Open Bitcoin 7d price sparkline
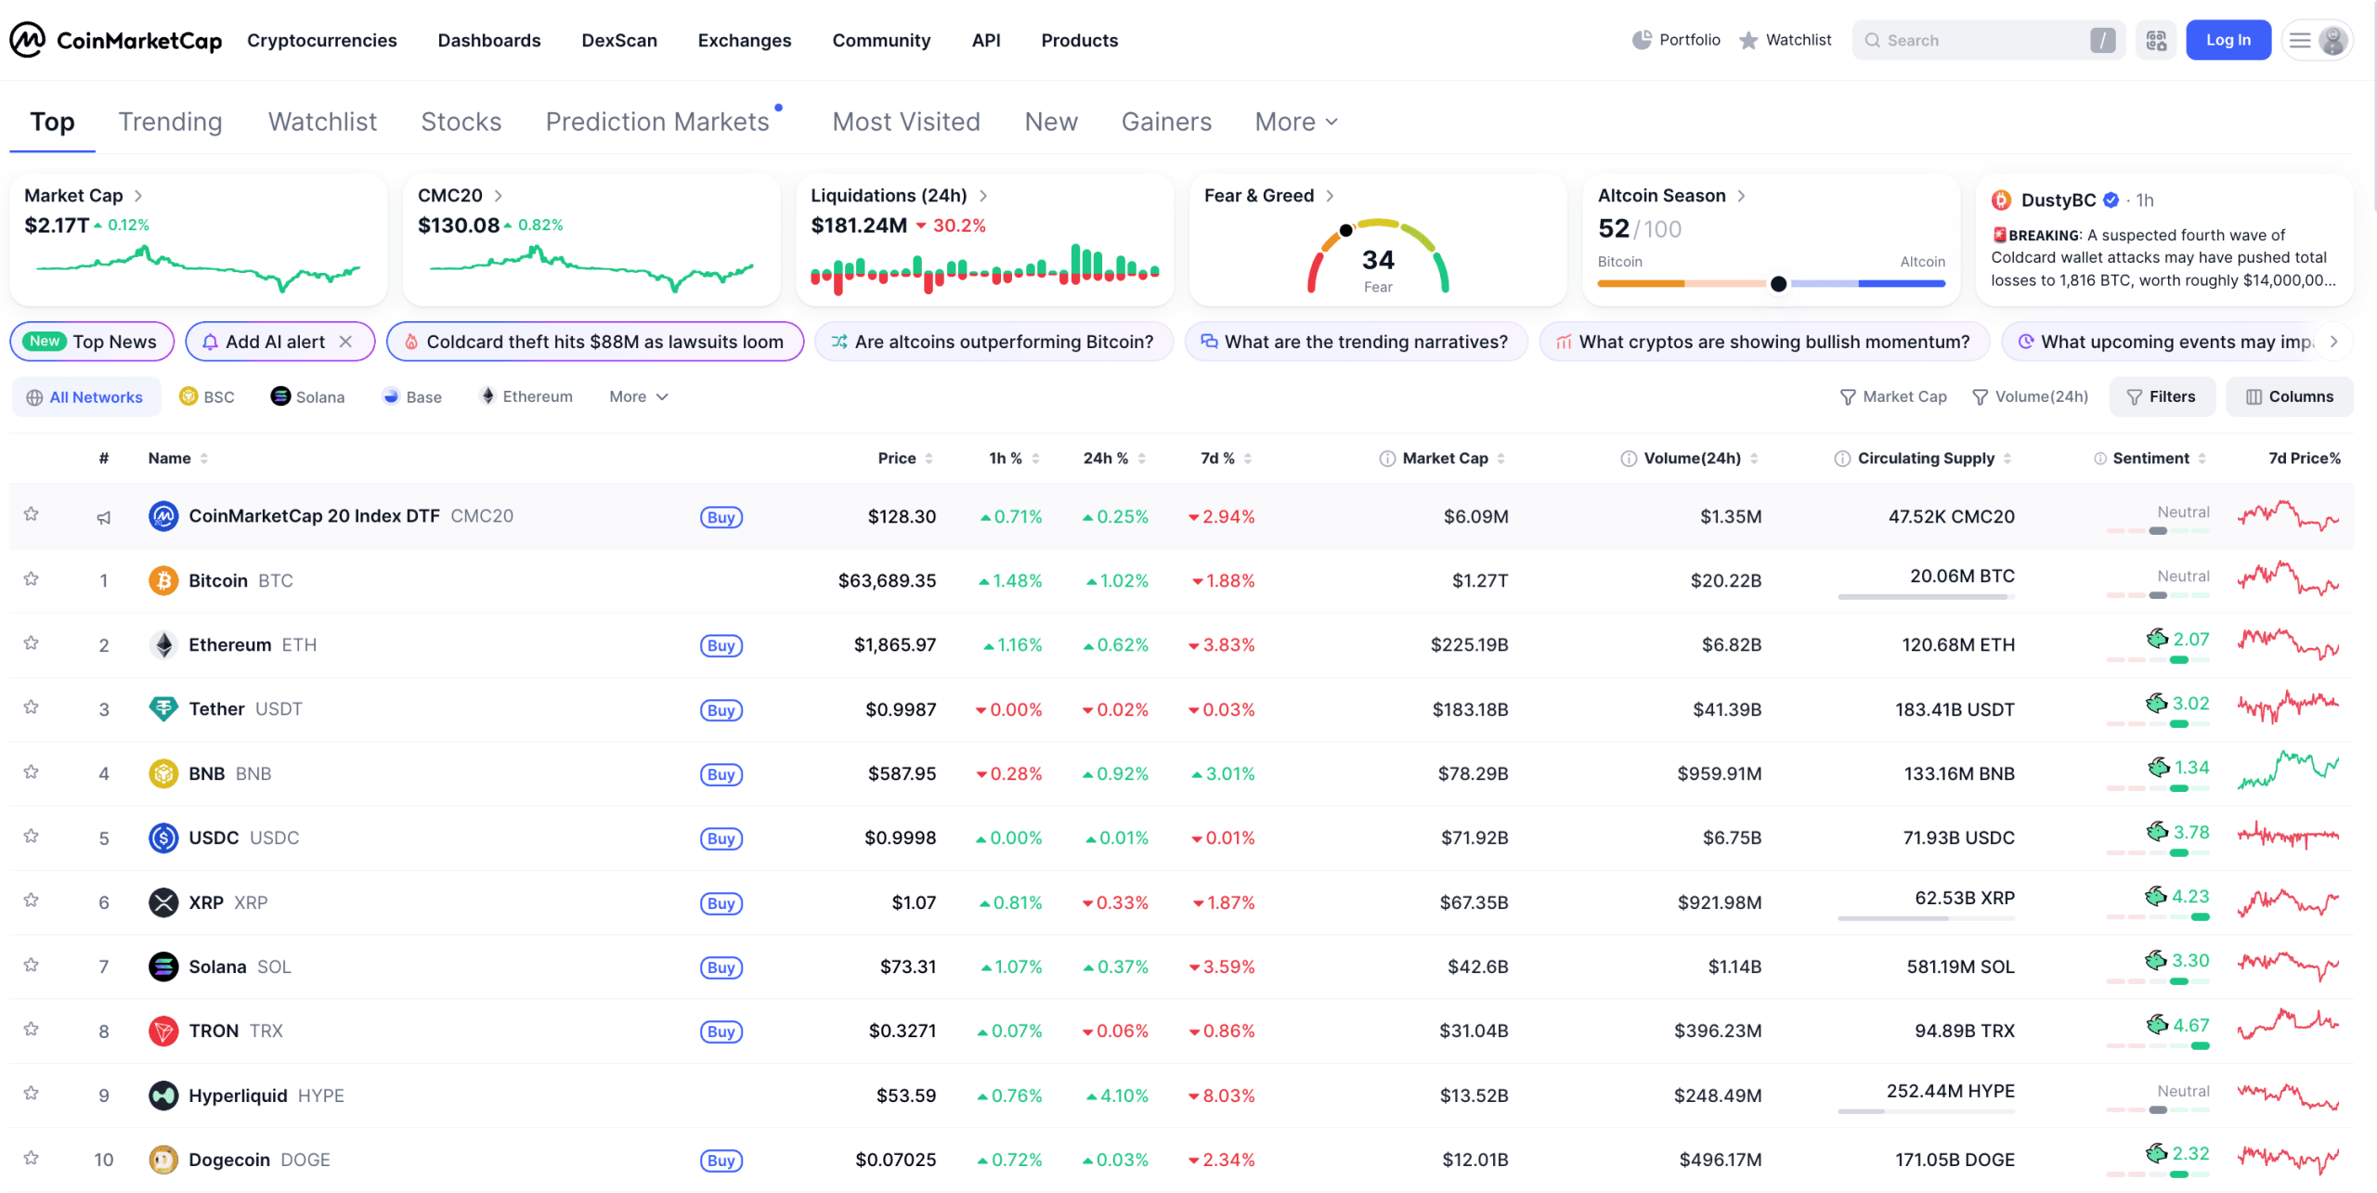This screenshot has width=2377, height=1193. pos(2288,580)
